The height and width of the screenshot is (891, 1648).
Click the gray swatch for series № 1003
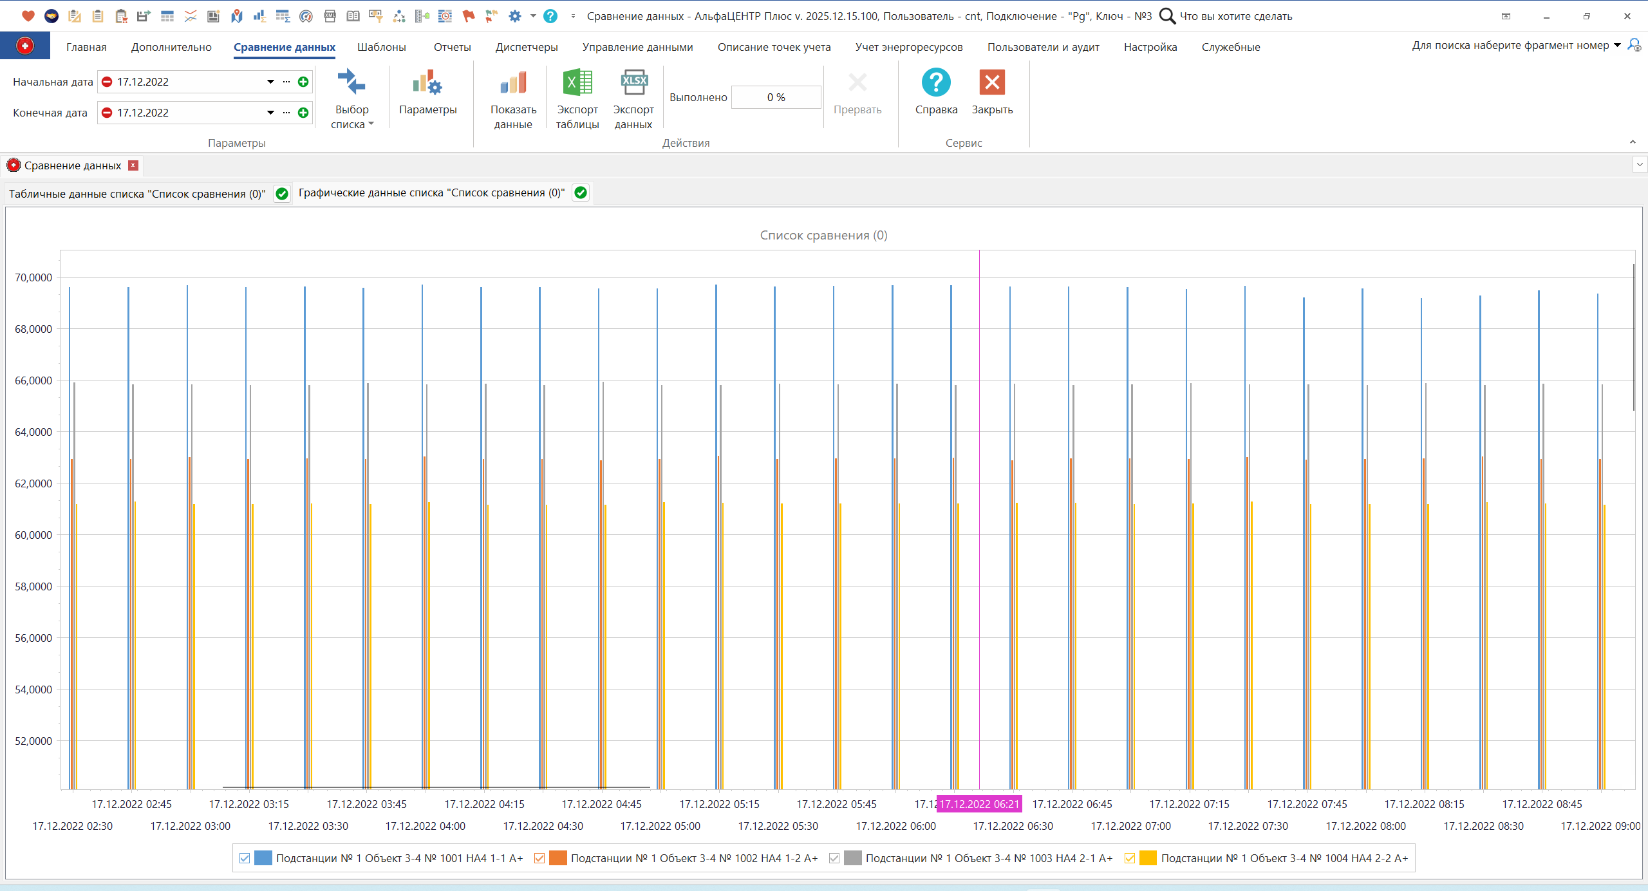pyautogui.click(x=852, y=858)
